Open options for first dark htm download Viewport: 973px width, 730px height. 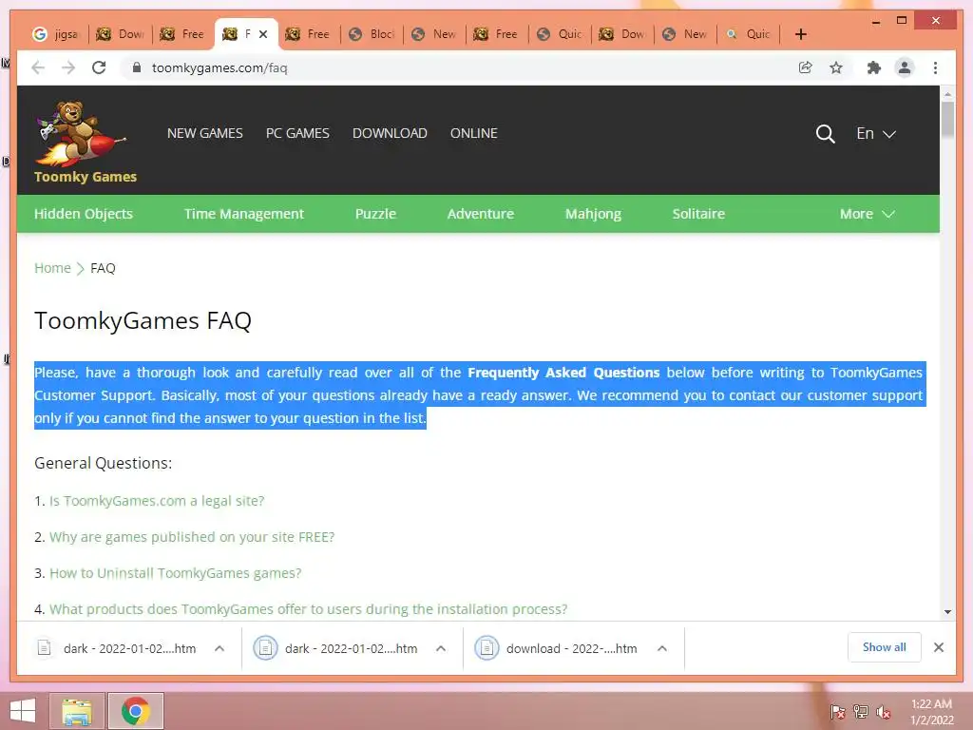pyautogui.click(x=219, y=648)
